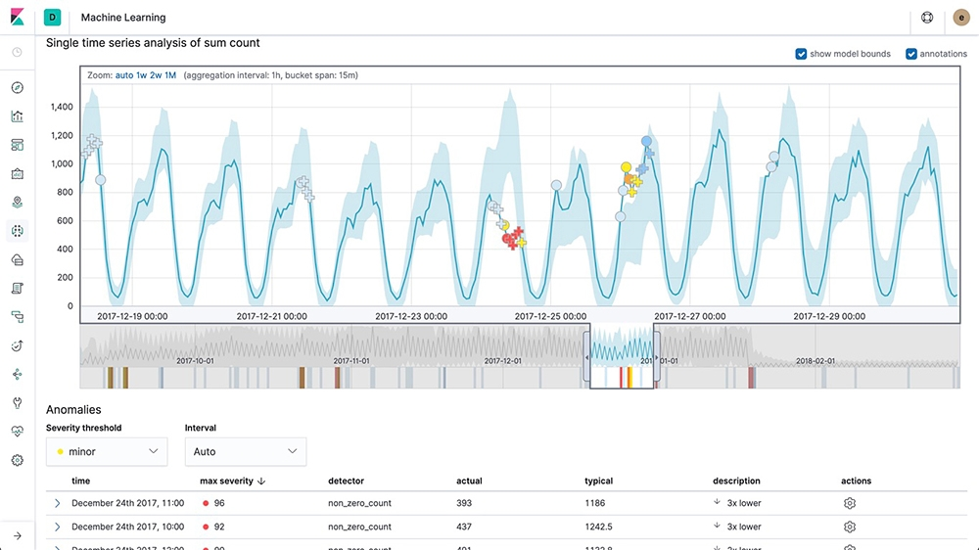Open Visualize chart icon in sidebar

(18, 116)
